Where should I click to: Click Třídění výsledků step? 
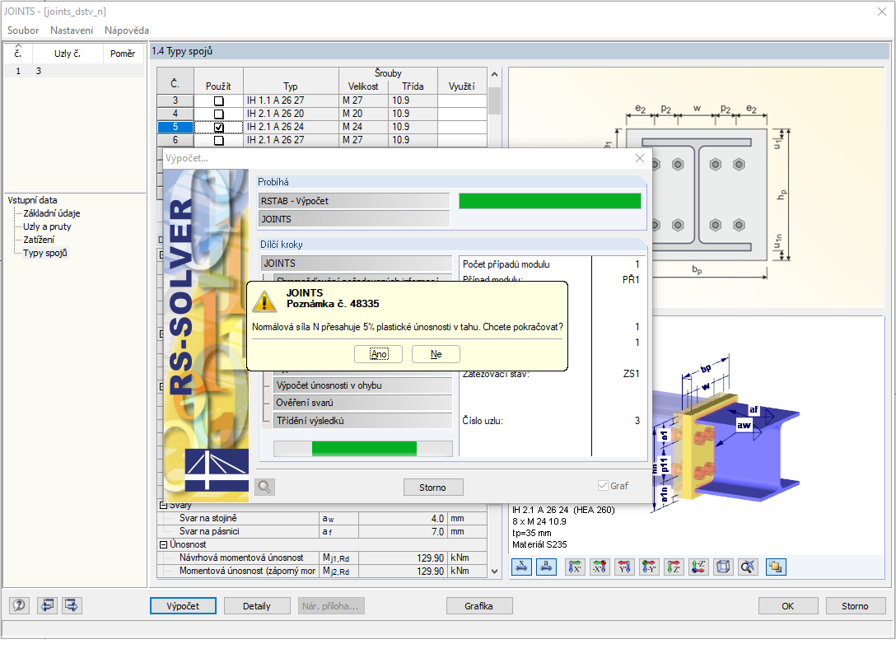[x=362, y=421]
